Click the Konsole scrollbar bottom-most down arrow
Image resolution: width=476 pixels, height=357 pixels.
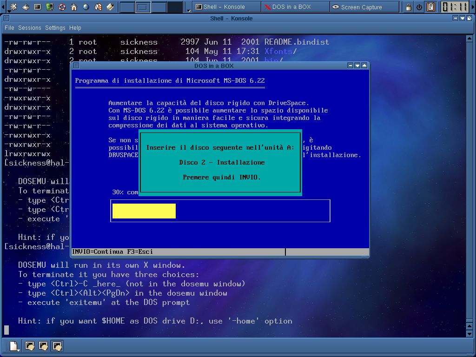(x=469, y=334)
